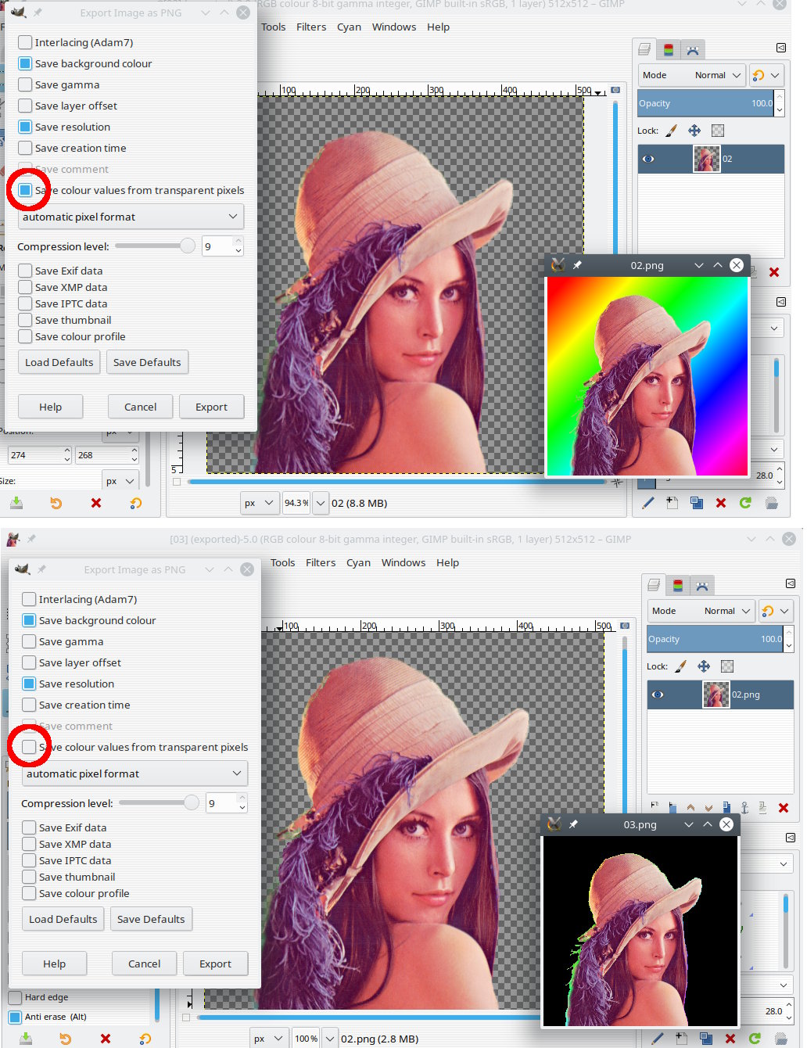Click the Help button in the lower export dialog
Image resolution: width=807 pixels, height=1048 pixels.
[x=54, y=964]
